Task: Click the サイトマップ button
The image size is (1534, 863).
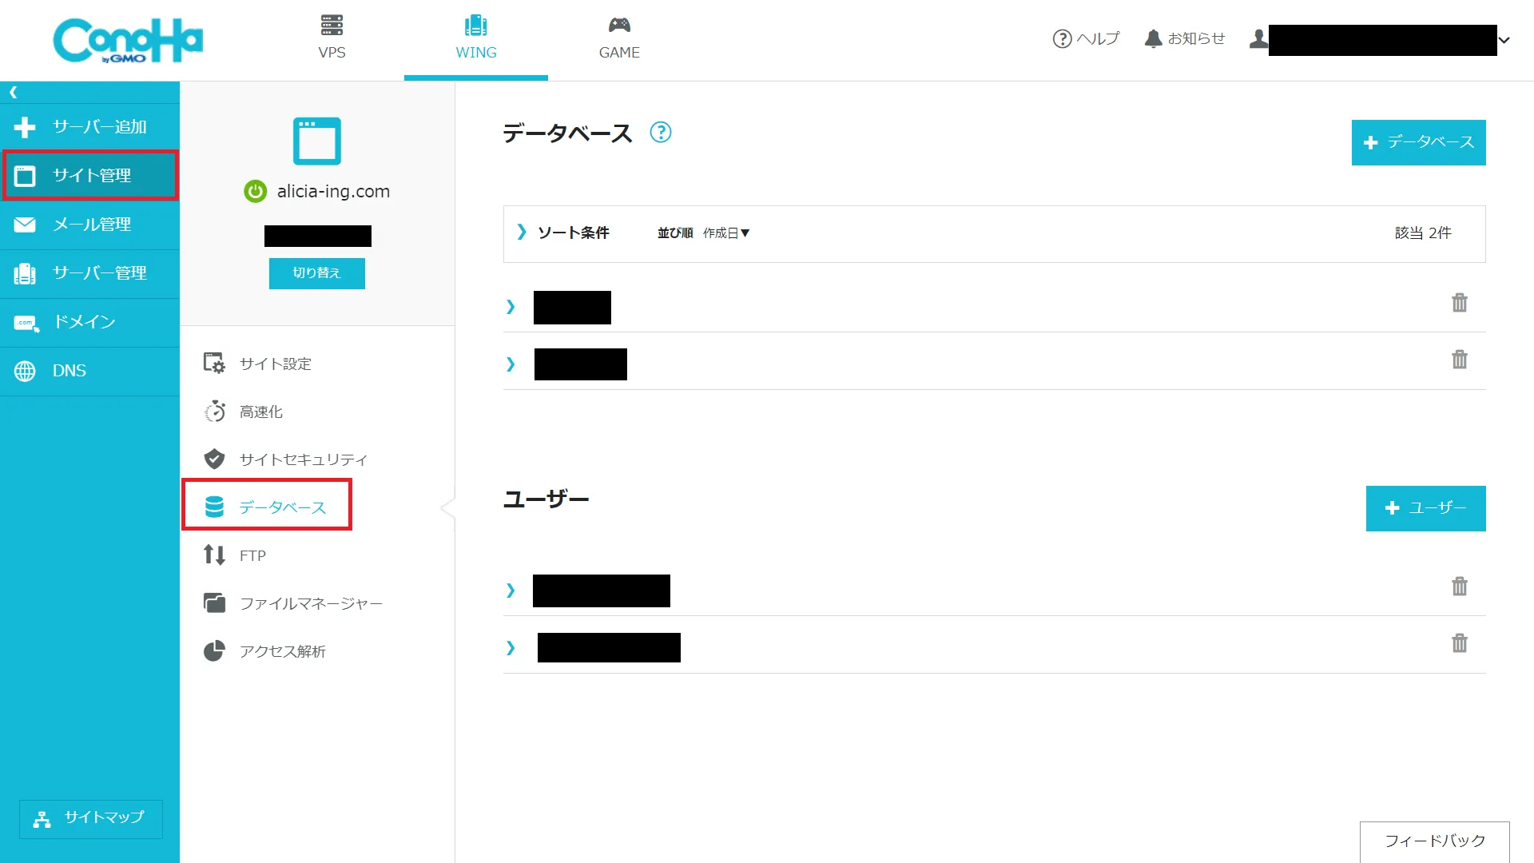Action: click(90, 818)
